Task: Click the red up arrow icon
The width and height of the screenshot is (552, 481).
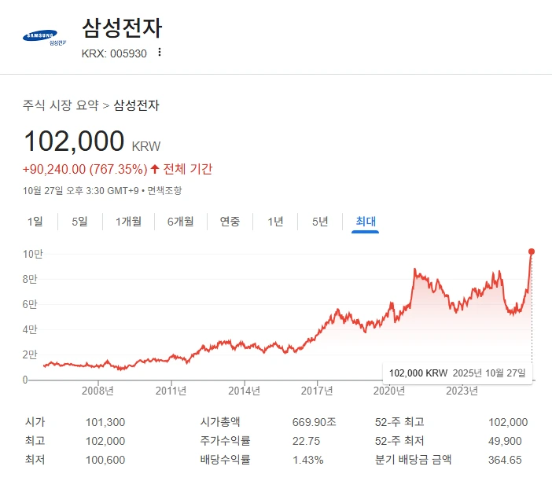Action: pos(155,169)
